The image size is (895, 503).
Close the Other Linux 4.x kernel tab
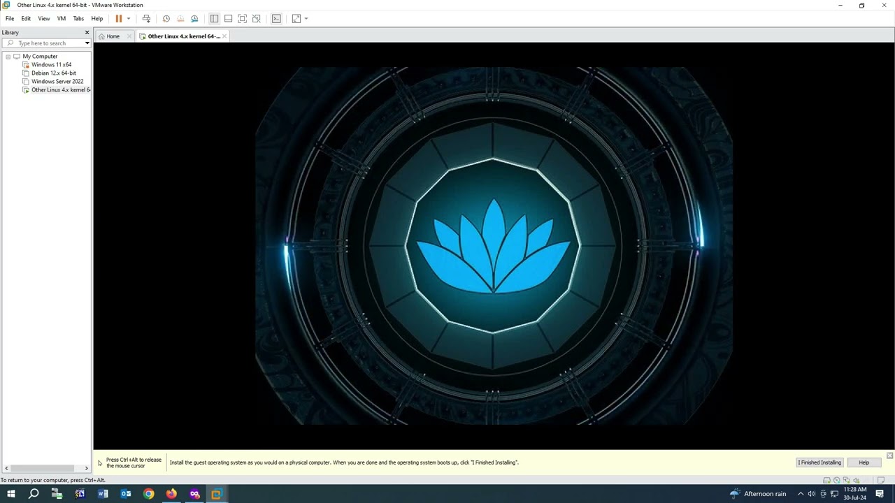pos(224,36)
